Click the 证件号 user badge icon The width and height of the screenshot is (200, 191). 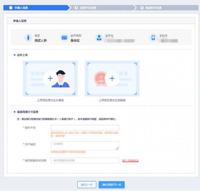pos(99,38)
